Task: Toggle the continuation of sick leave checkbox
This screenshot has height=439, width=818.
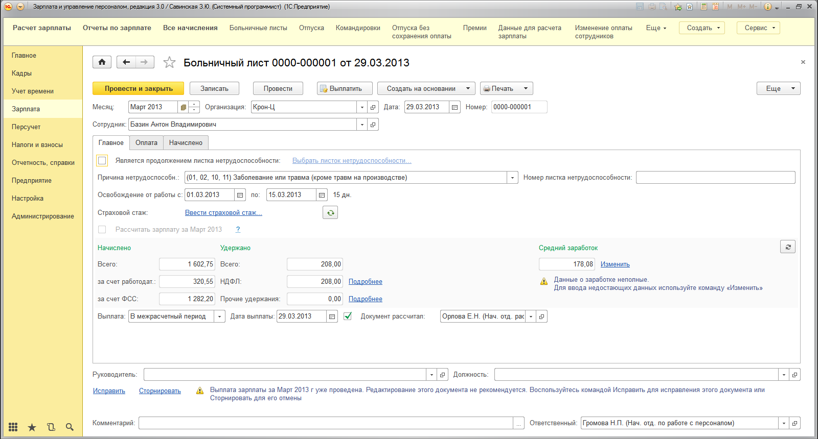Action: coord(102,160)
